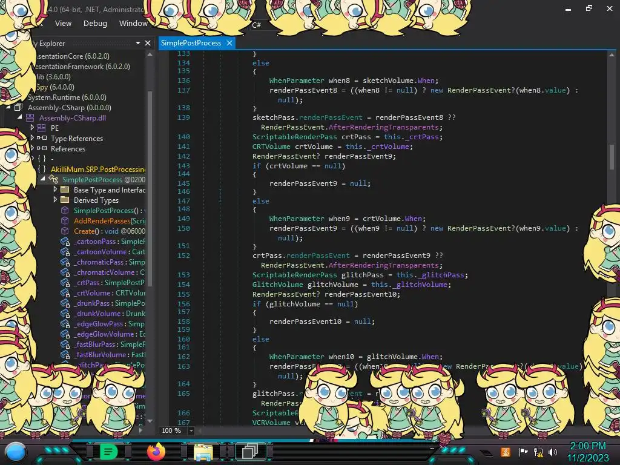Collapse the Assembly-CSharp.dll tree node

tap(20, 117)
